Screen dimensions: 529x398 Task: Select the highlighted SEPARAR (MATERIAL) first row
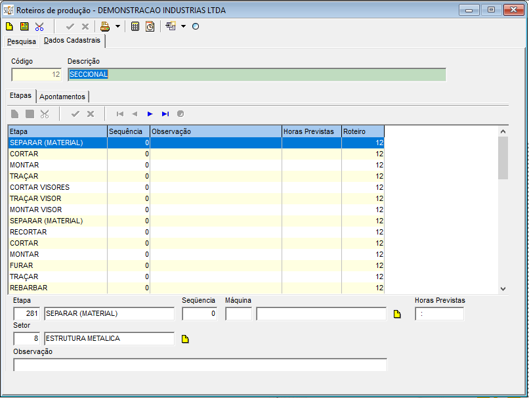pos(196,143)
